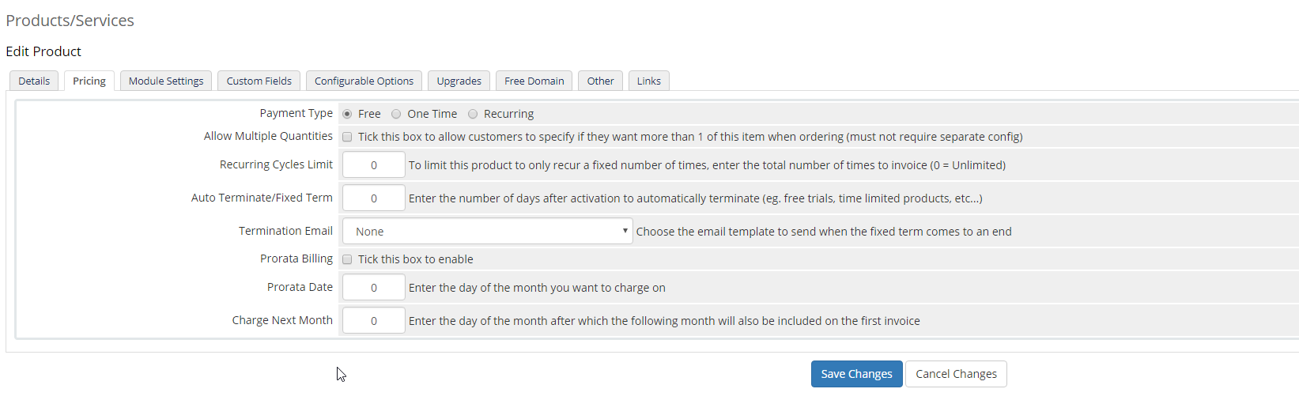Open the Termination Email dropdown
This screenshot has height=419, width=1299.
click(487, 232)
